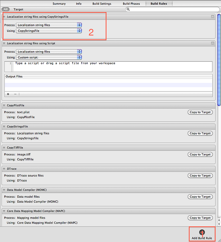The width and height of the screenshot is (221, 242).
Task: Collapse the Core Data Mapping Model Compiler rule
Action: (x=4, y=211)
